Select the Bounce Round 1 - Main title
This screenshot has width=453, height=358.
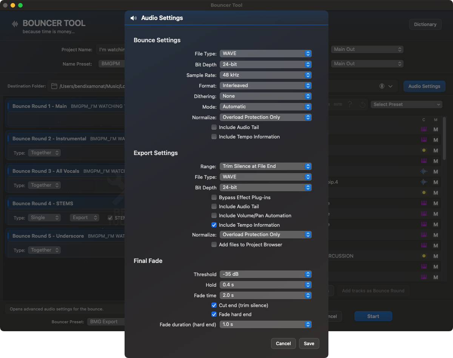[x=40, y=106]
